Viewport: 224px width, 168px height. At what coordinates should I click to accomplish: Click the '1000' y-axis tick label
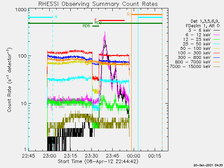click(x=21, y=10)
